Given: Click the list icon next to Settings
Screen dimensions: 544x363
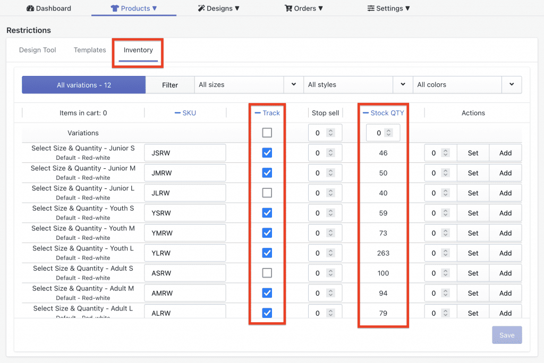Looking at the screenshot, I should click(370, 8).
